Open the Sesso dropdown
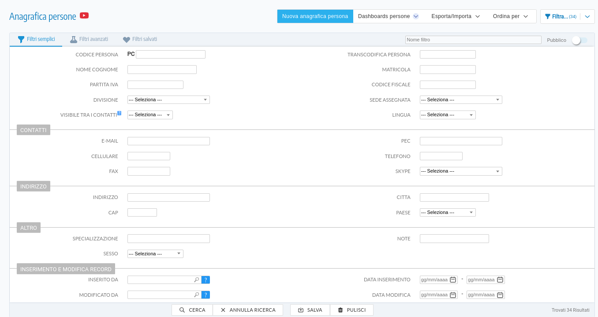Image resolution: width=598 pixels, height=317 pixels. [x=155, y=254]
